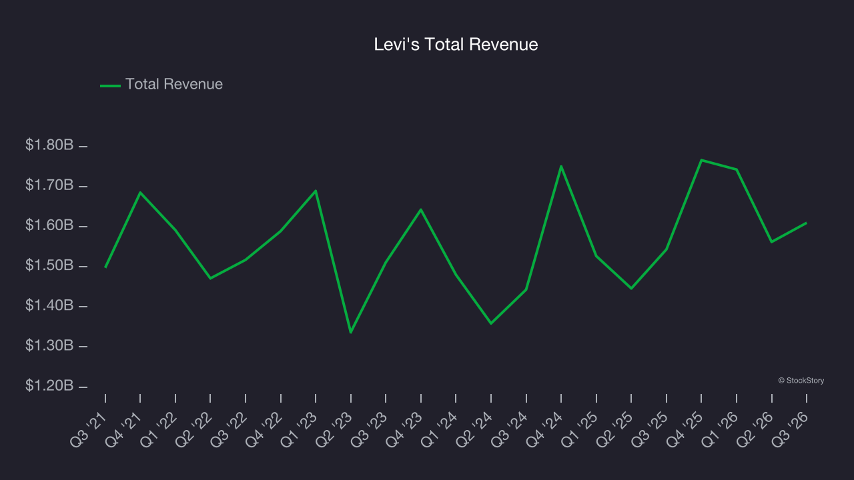Click the chart title "Levi's Total Revenue"
Viewport: 854px width, 480px height.
click(x=456, y=45)
